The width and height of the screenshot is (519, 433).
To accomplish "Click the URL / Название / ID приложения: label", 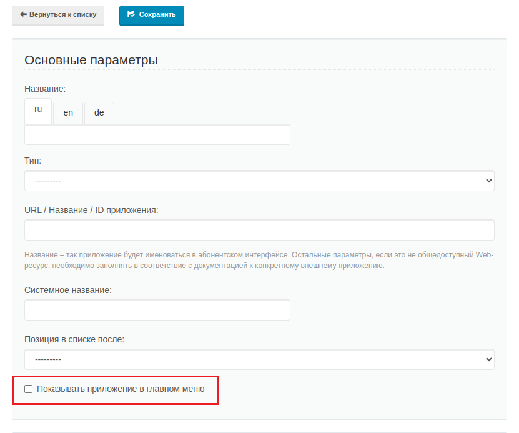I will (x=91, y=210).
